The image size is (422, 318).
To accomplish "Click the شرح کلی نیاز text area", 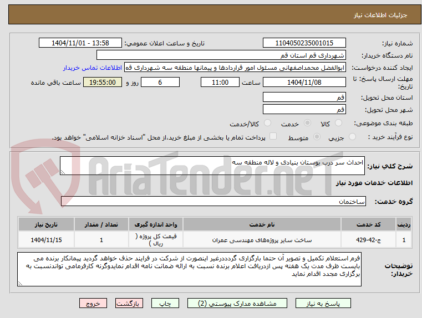I will point(212,166).
